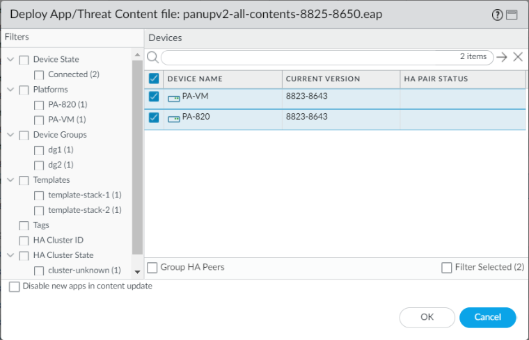This screenshot has width=529, height=340.
Task: Click the help question mark icon
Action: click(498, 15)
